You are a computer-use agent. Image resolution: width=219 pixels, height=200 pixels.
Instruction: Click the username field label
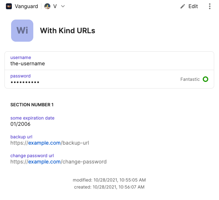tap(21, 58)
